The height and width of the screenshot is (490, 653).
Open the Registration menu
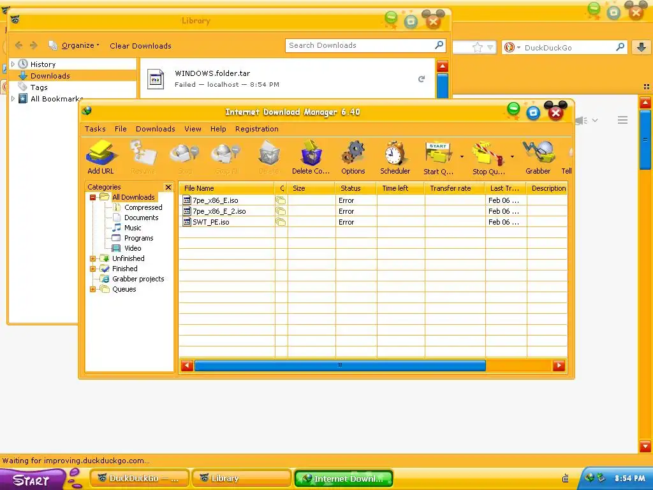point(256,129)
